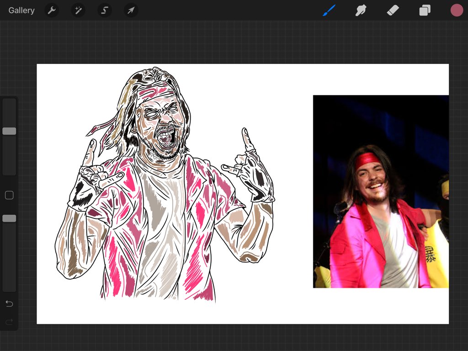Open the Actions wrench menu
Screen dimensions: 468x351
pos(52,11)
